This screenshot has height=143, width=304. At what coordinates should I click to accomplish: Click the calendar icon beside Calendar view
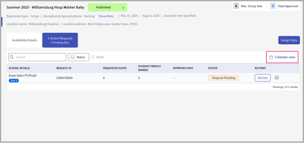click(x=271, y=57)
